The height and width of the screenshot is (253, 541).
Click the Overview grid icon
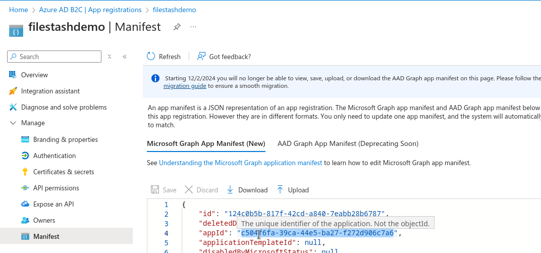(13, 75)
